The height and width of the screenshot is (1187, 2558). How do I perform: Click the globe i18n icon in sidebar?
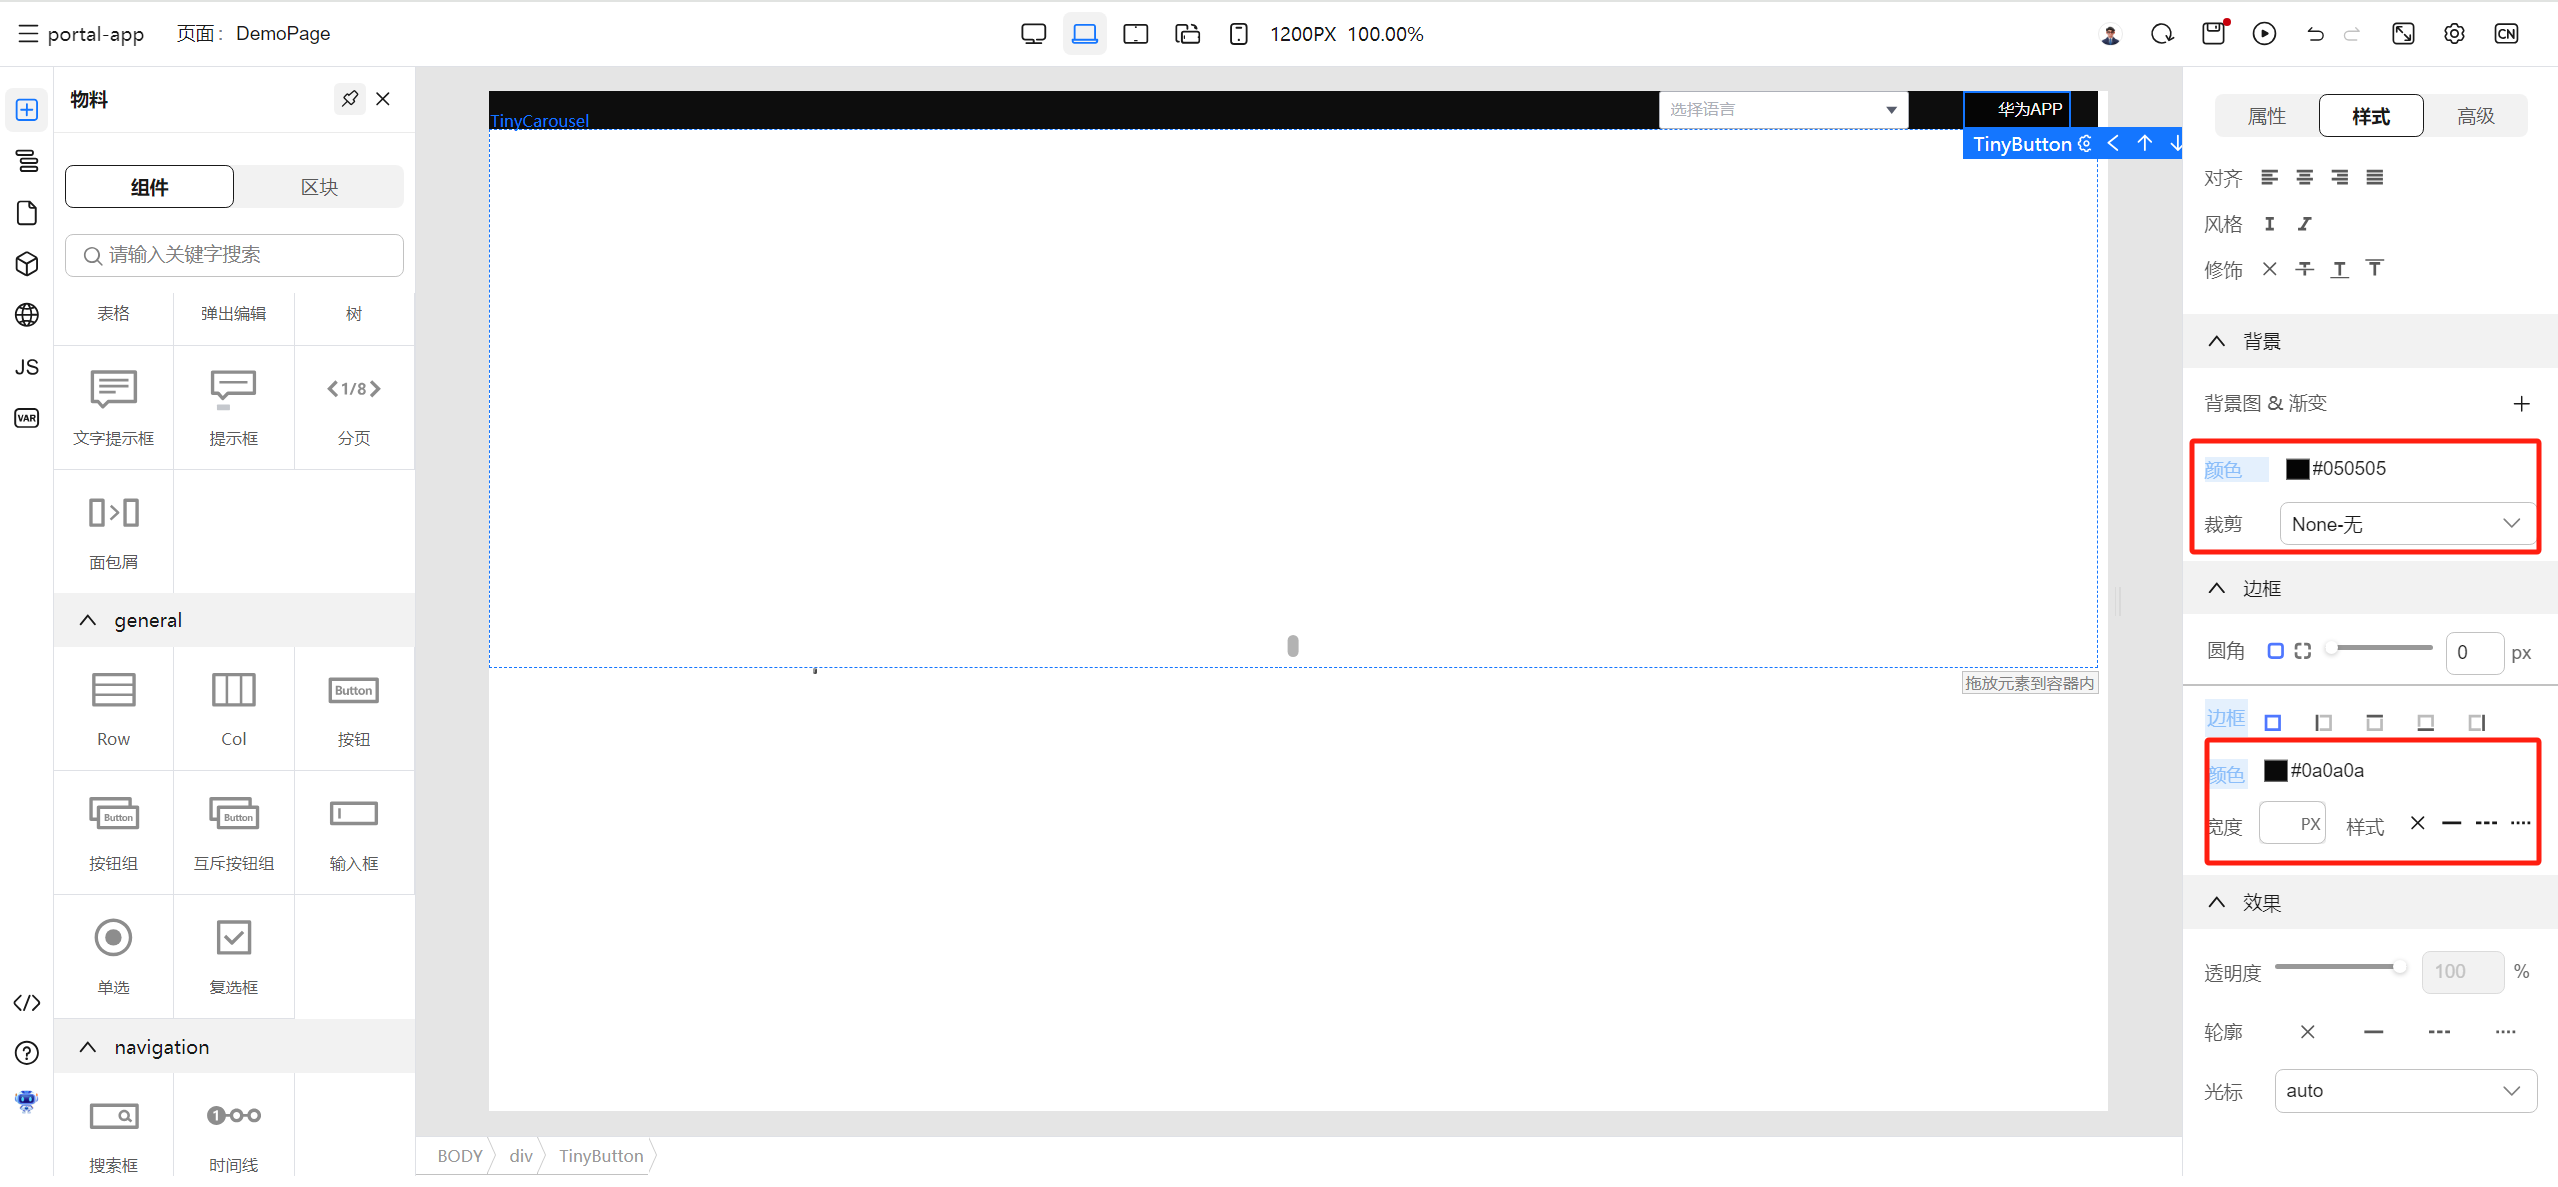tap(27, 315)
